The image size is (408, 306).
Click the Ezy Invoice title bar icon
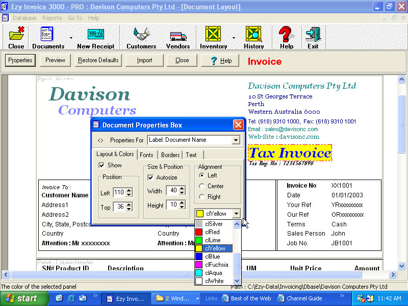pos(4,7)
